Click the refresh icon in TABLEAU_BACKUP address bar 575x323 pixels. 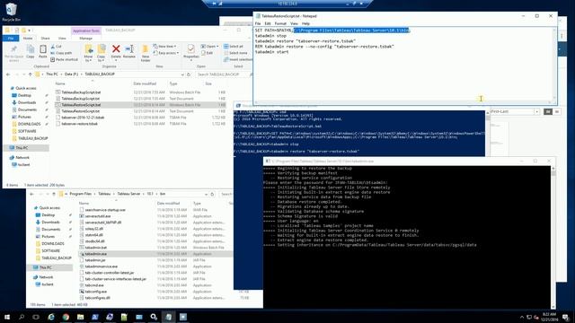(x=189, y=74)
